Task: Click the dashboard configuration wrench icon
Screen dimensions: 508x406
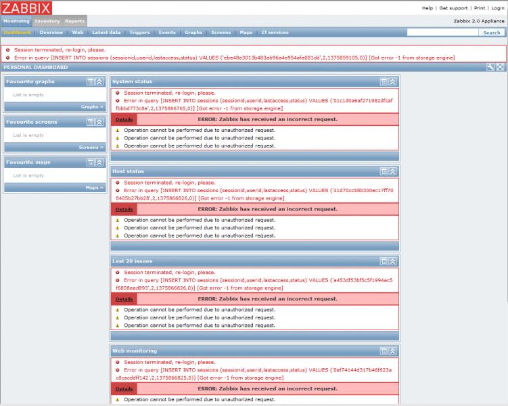Action: point(490,67)
